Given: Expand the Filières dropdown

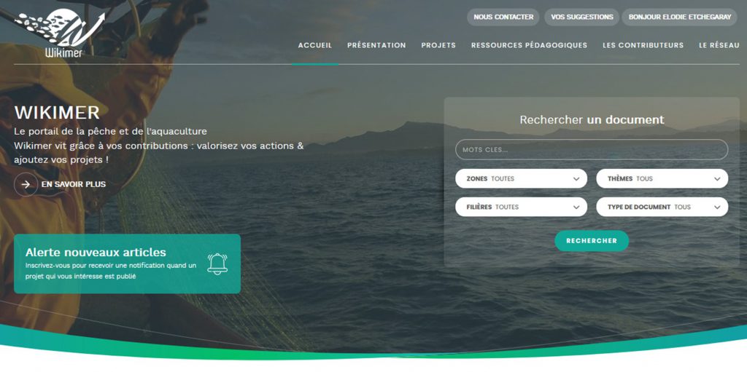Looking at the screenshot, I should tap(521, 207).
